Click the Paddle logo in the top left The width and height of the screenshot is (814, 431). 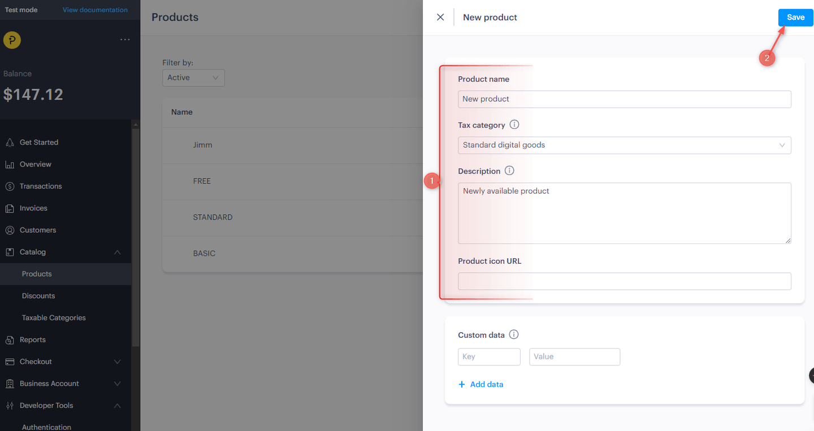click(12, 40)
